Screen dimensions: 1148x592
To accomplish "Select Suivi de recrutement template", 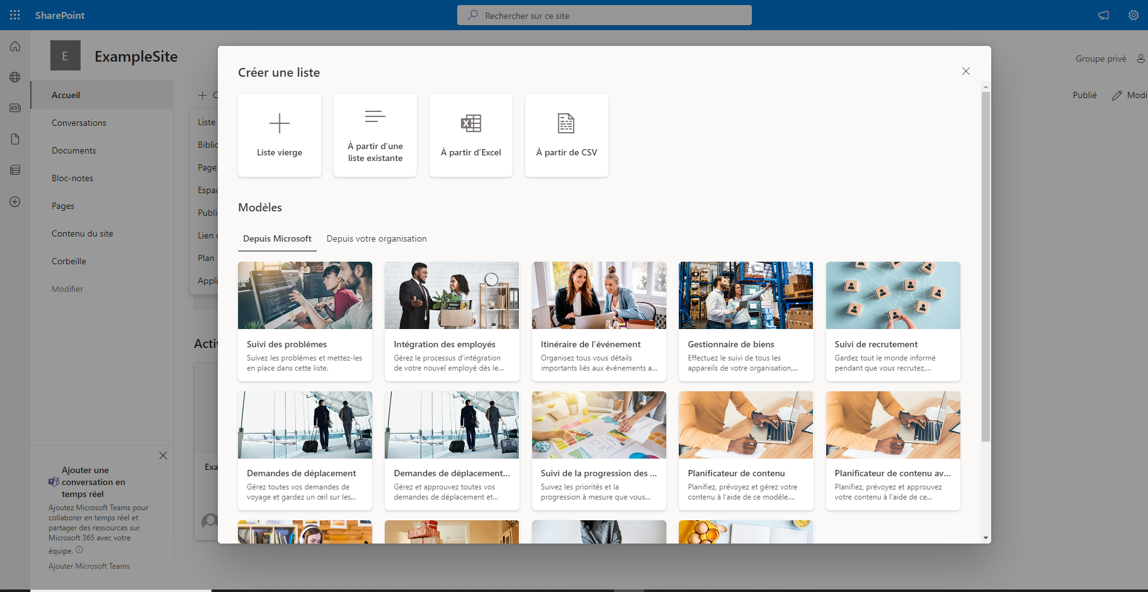I will coord(893,321).
